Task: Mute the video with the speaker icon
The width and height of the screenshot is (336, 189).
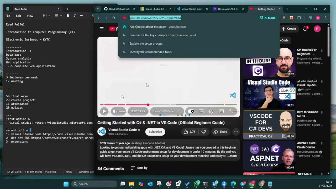Action: [x=115, y=111]
